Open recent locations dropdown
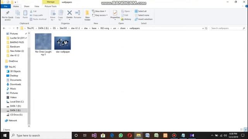The height and width of the screenshot is (139, 248). [14, 28]
